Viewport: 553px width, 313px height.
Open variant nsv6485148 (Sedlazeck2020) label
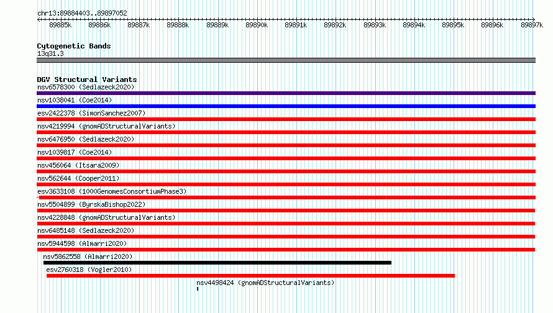(x=86, y=230)
